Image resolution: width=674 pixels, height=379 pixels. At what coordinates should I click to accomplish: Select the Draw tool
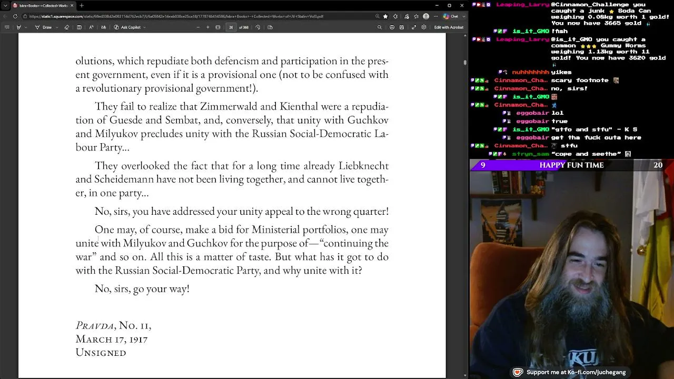point(43,27)
